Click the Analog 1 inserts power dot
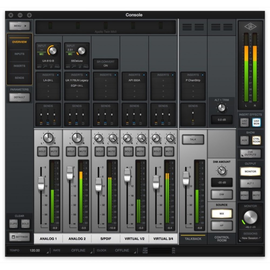 pos(58,75)
